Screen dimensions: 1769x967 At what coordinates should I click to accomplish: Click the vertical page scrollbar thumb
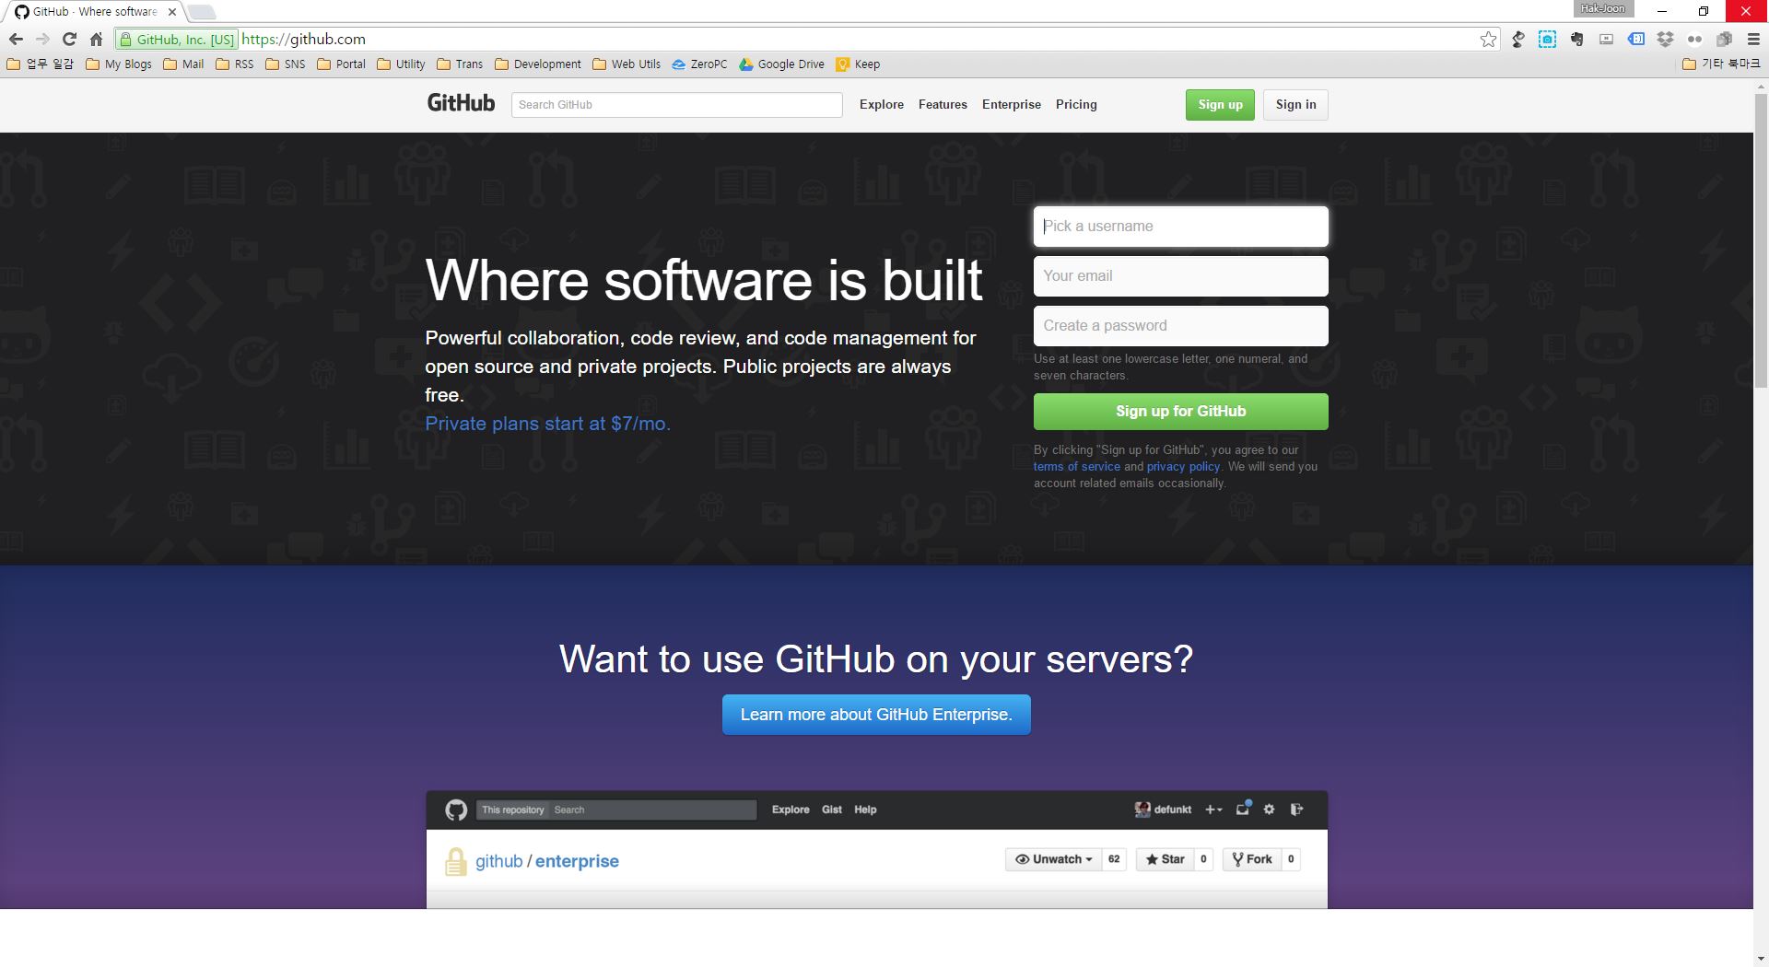pyautogui.click(x=1761, y=241)
